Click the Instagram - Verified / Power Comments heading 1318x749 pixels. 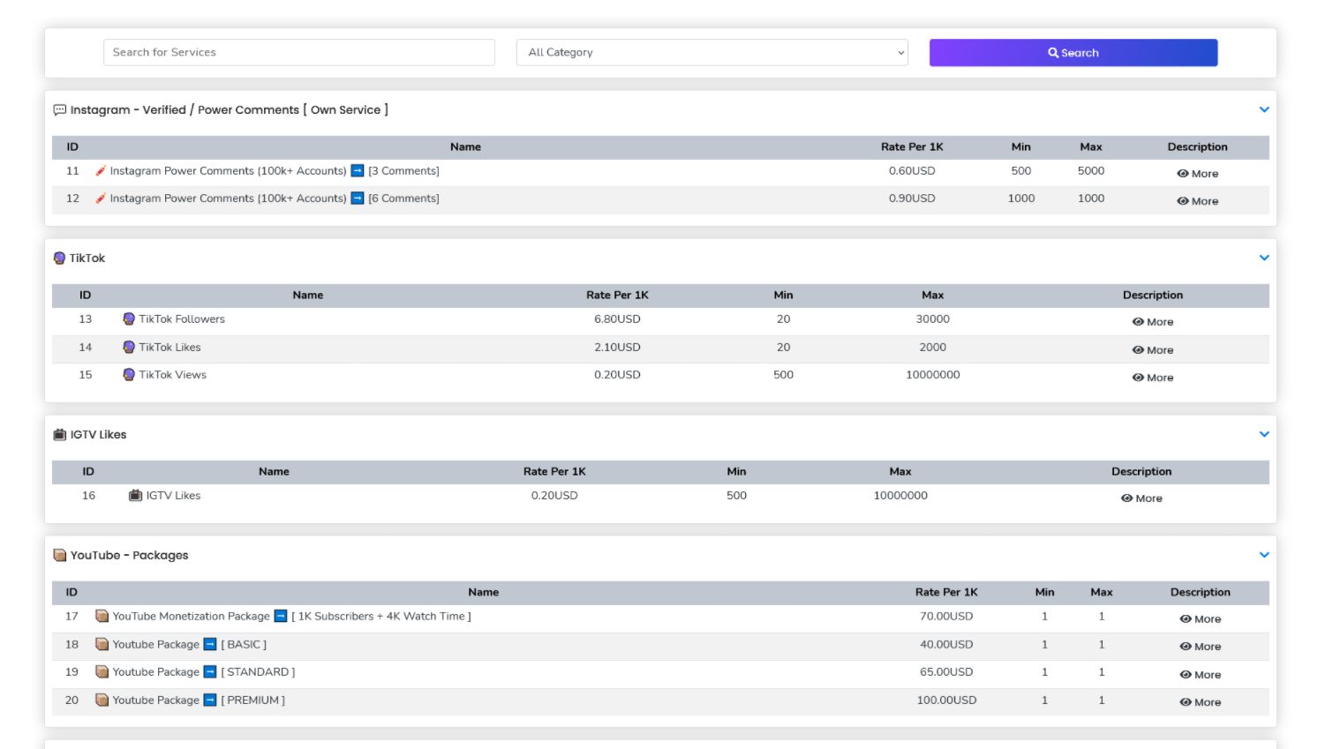coord(230,110)
